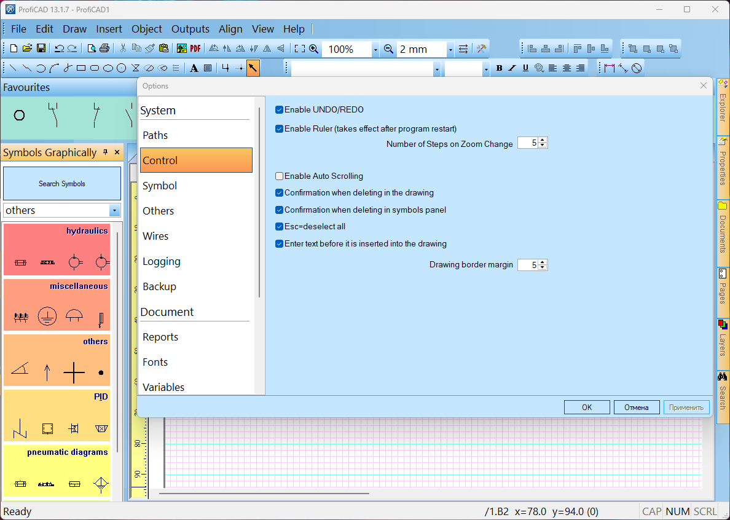Toggle italic text formatting
730x520 pixels.
(x=512, y=68)
